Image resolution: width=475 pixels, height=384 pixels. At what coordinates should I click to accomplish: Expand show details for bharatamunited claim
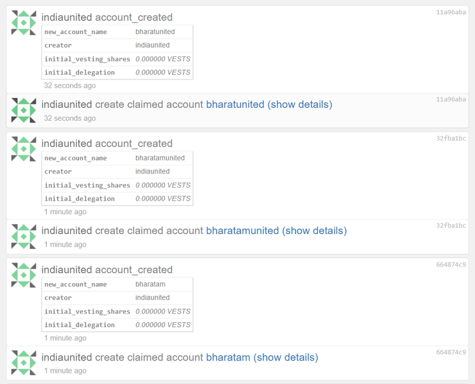(314, 230)
